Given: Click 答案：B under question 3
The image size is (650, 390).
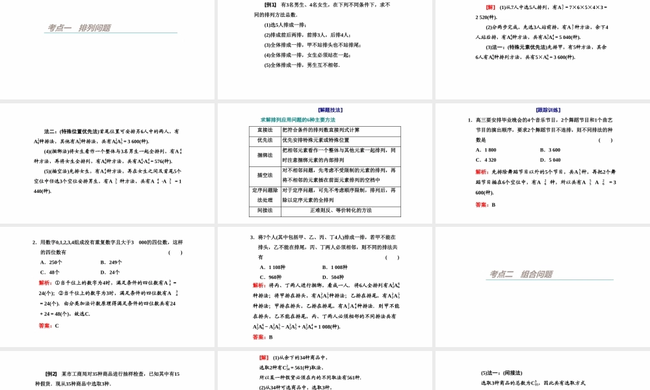Looking at the screenshot, I should pyautogui.click(x=263, y=337).
